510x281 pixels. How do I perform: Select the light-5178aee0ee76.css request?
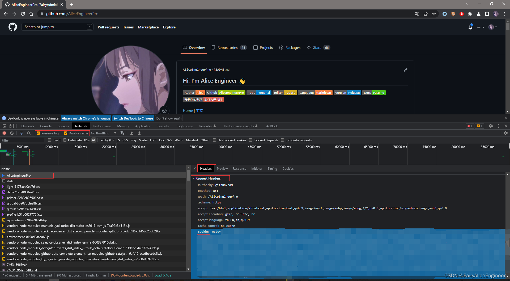(x=93, y=186)
